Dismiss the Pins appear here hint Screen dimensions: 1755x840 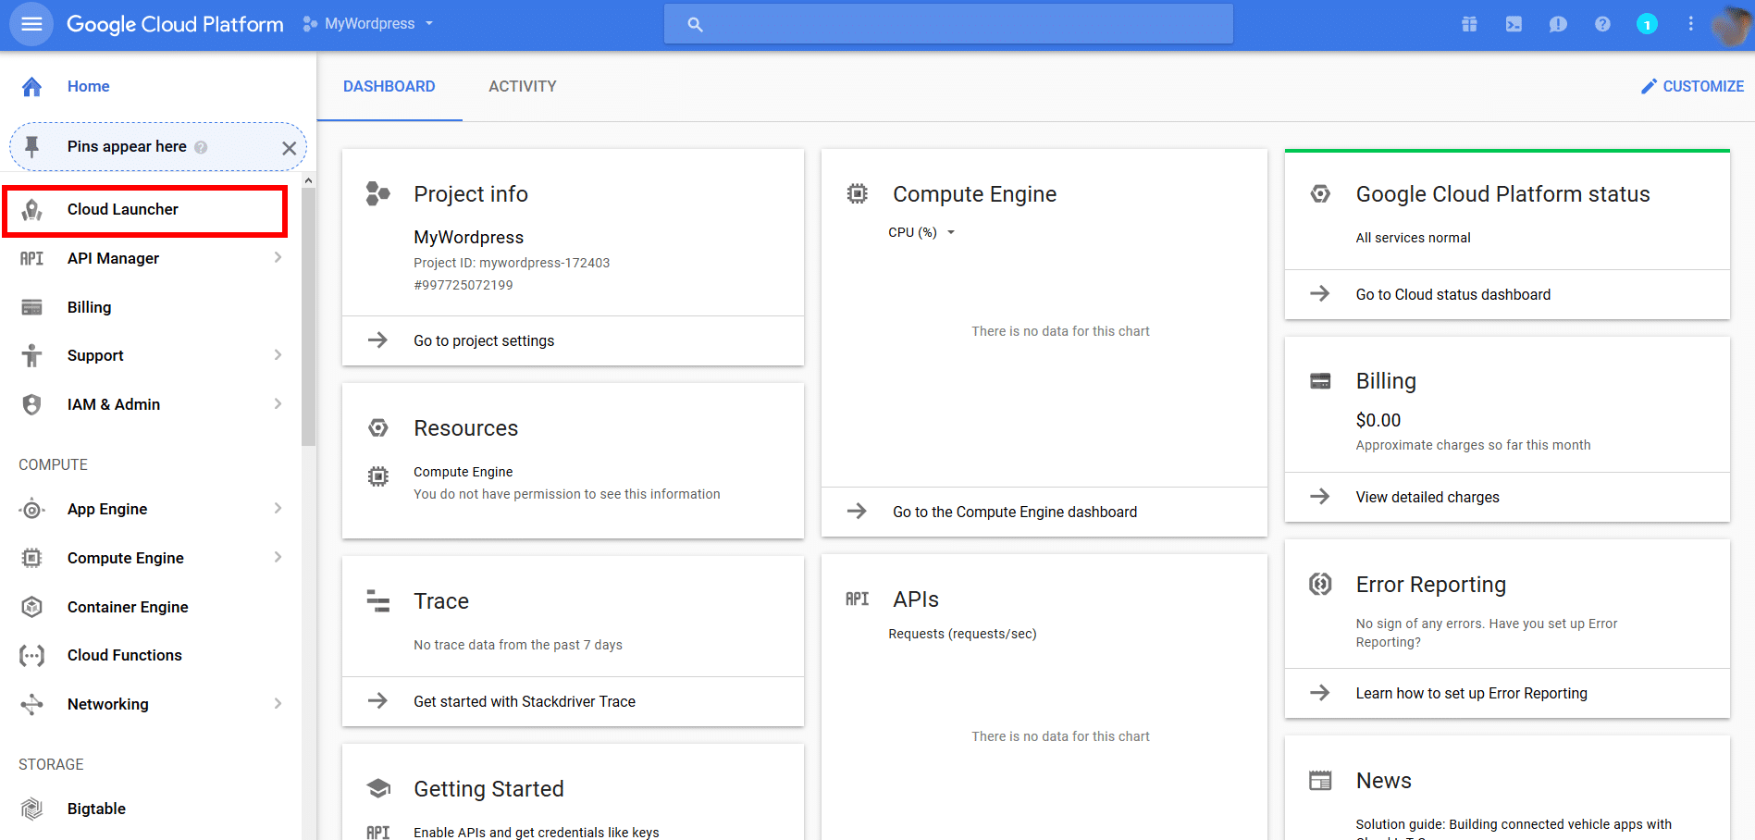pos(290,148)
